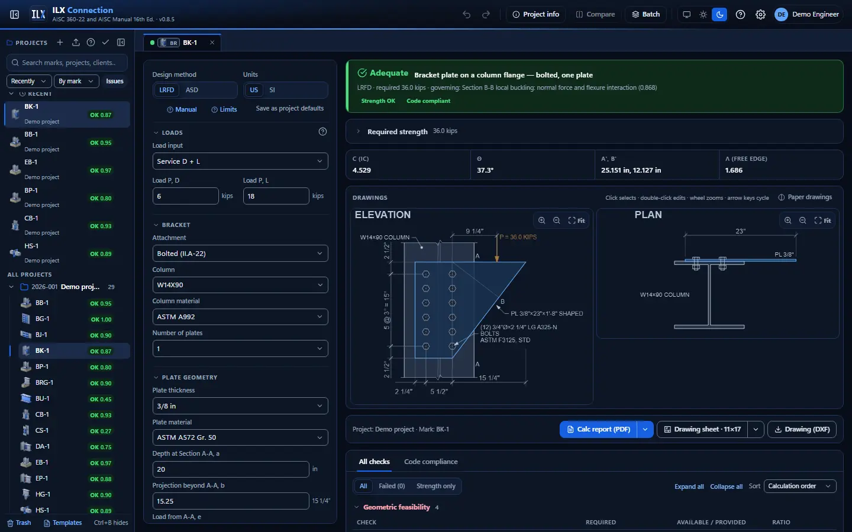Image resolution: width=852 pixels, height=532 pixels.
Task: Click the Redo arrow
Action: (486, 14)
